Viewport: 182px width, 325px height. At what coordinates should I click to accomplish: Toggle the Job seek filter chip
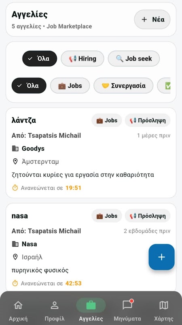click(134, 58)
